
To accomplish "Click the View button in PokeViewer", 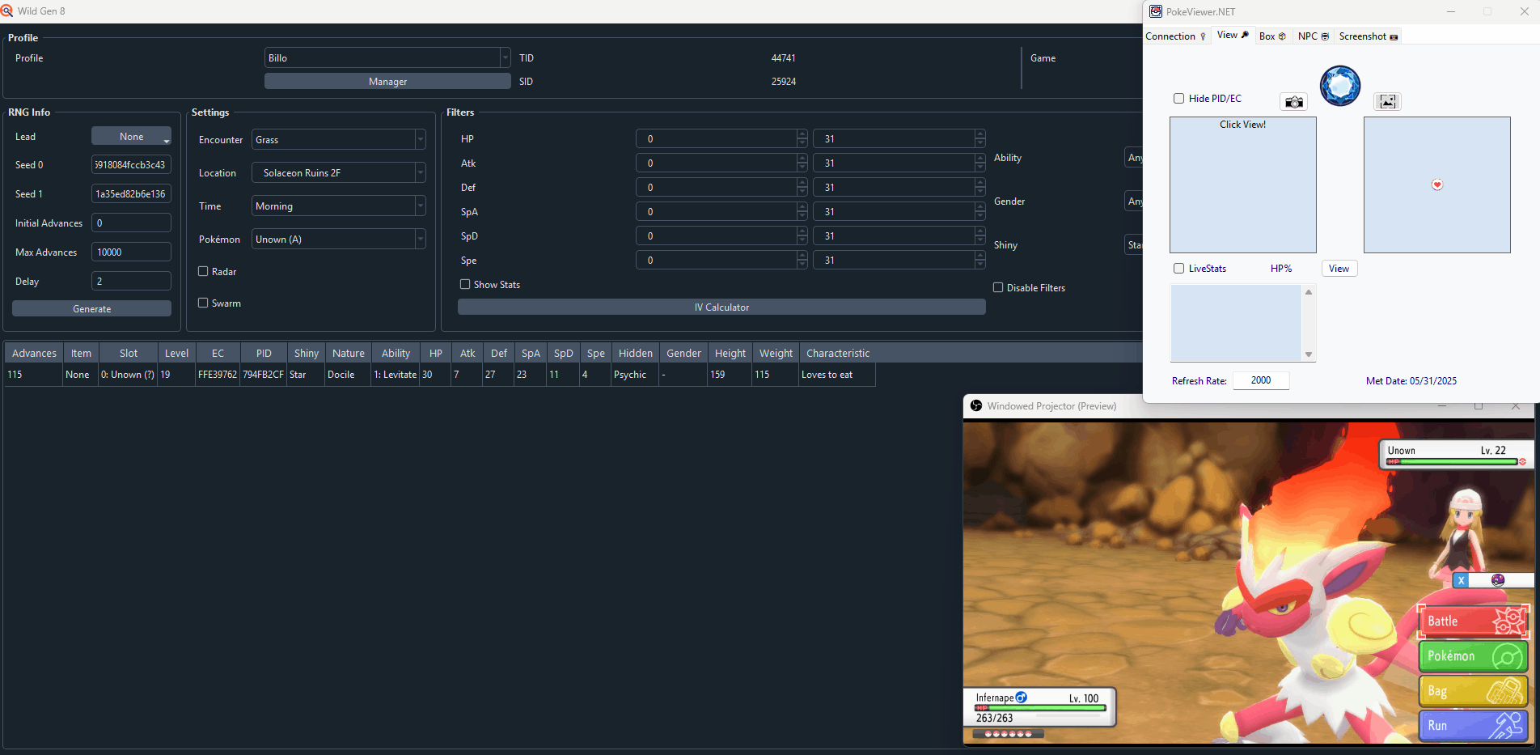I will point(1339,269).
